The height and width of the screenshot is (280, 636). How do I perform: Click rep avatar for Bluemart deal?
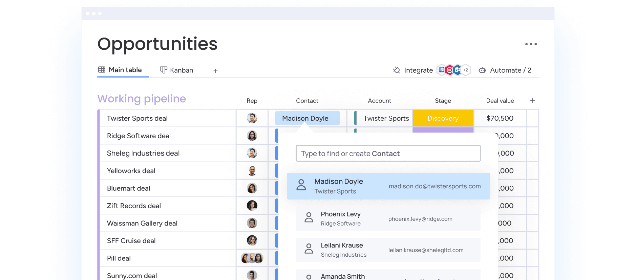[252, 188]
